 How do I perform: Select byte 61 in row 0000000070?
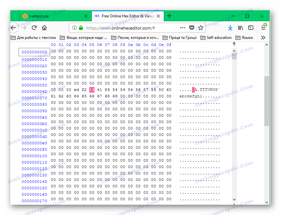click(x=53, y=96)
